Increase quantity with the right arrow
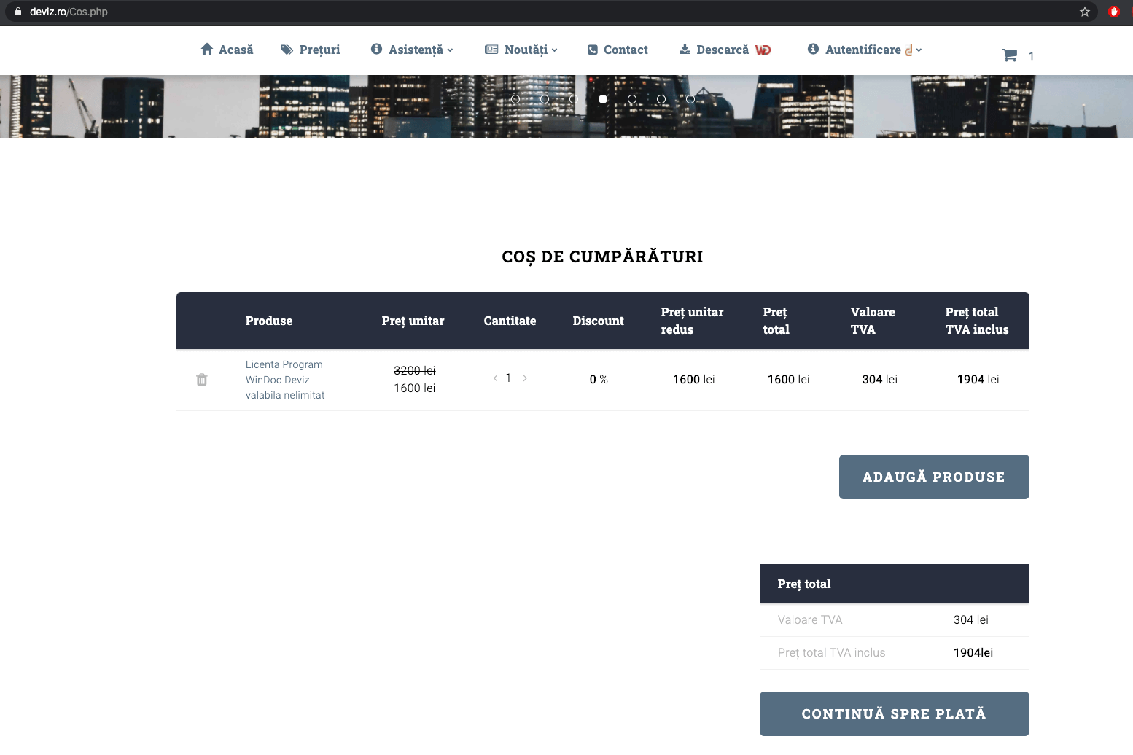 (525, 378)
